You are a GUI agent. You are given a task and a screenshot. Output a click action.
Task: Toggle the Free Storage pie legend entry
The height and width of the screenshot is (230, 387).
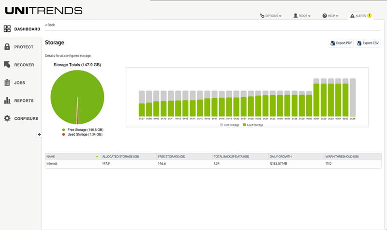click(x=83, y=129)
